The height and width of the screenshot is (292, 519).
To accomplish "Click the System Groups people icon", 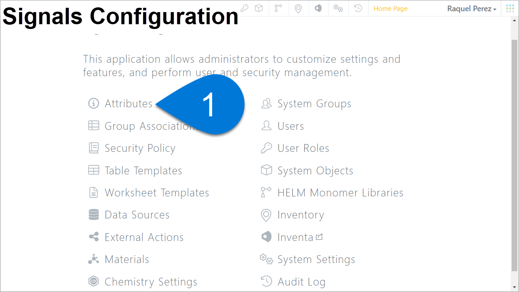I will pyautogui.click(x=266, y=104).
